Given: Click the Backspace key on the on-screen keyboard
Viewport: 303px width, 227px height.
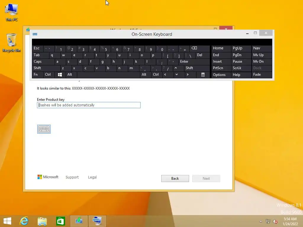Looking at the screenshot, I should pos(199,48).
